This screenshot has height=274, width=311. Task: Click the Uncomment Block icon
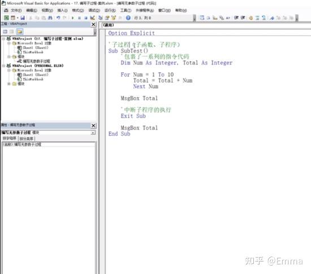[x=264, y=18]
